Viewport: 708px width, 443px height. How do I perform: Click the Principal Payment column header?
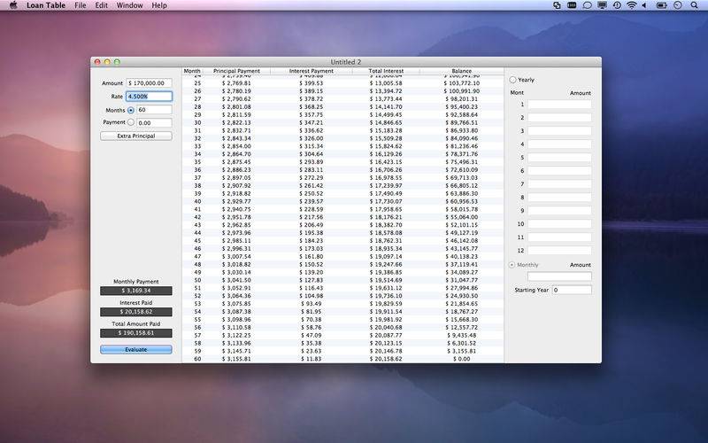pos(236,71)
